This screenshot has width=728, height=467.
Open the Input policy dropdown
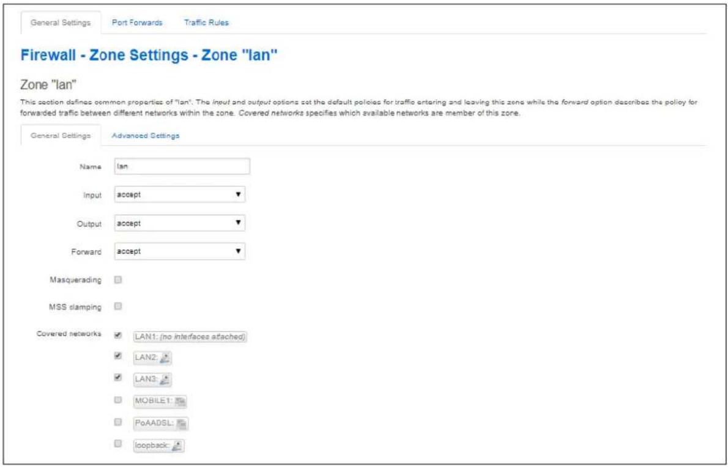click(x=180, y=195)
